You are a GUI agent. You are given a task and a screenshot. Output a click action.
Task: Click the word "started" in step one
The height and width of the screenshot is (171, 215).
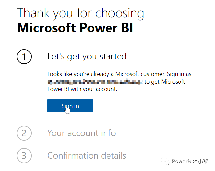pos(113,56)
